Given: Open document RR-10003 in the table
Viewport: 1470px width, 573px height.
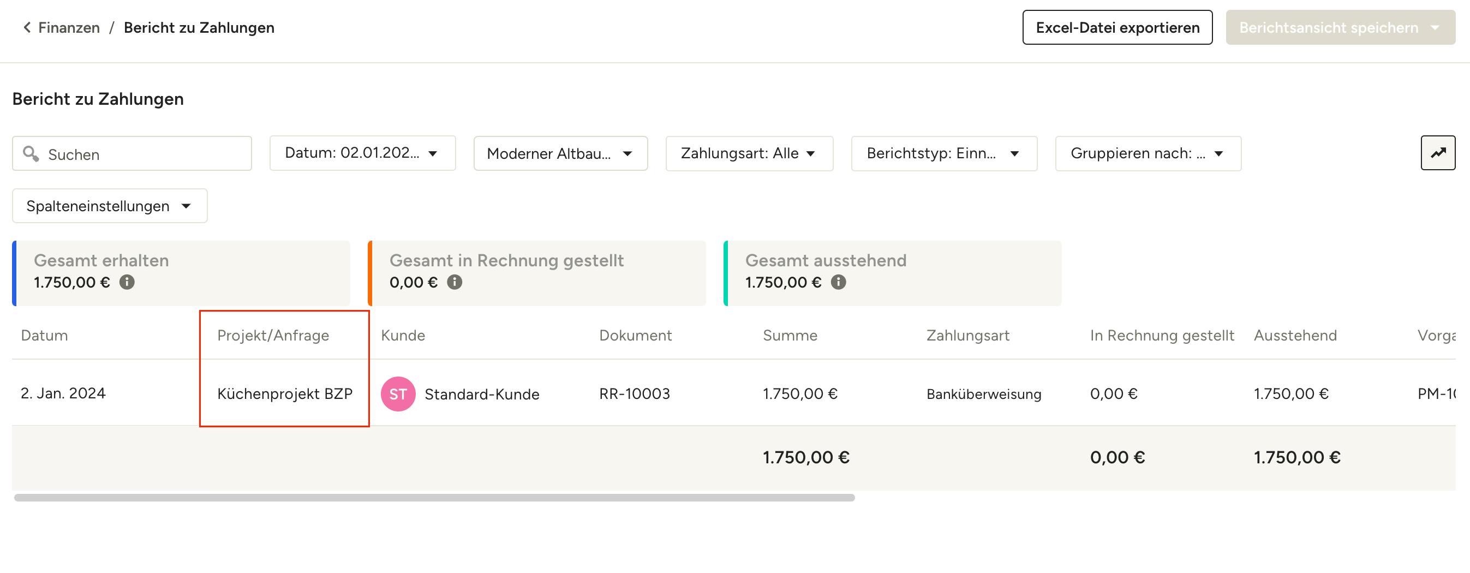Looking at the screenshot, I should pos(635,394).
